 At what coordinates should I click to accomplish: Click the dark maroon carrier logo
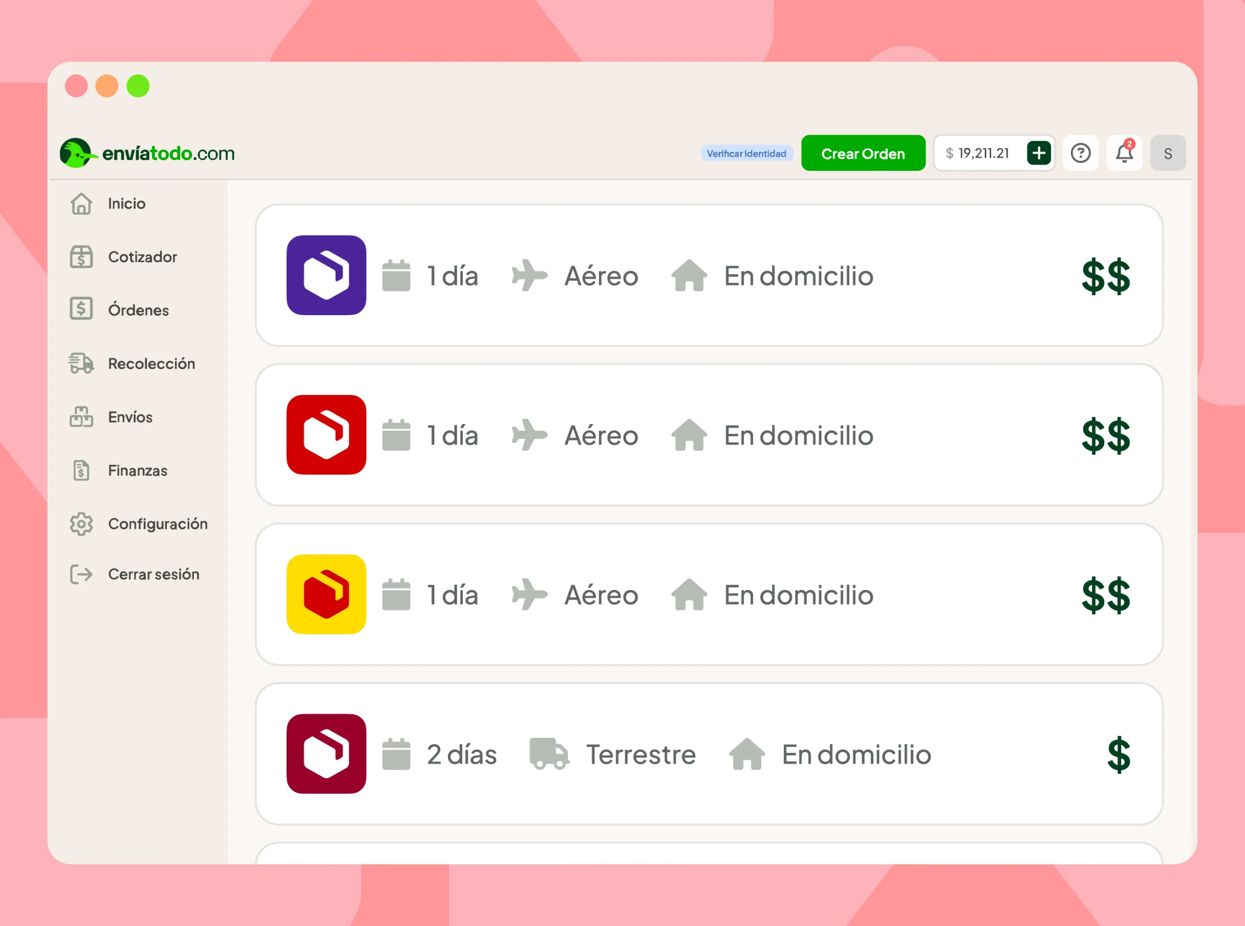point(326,753)
